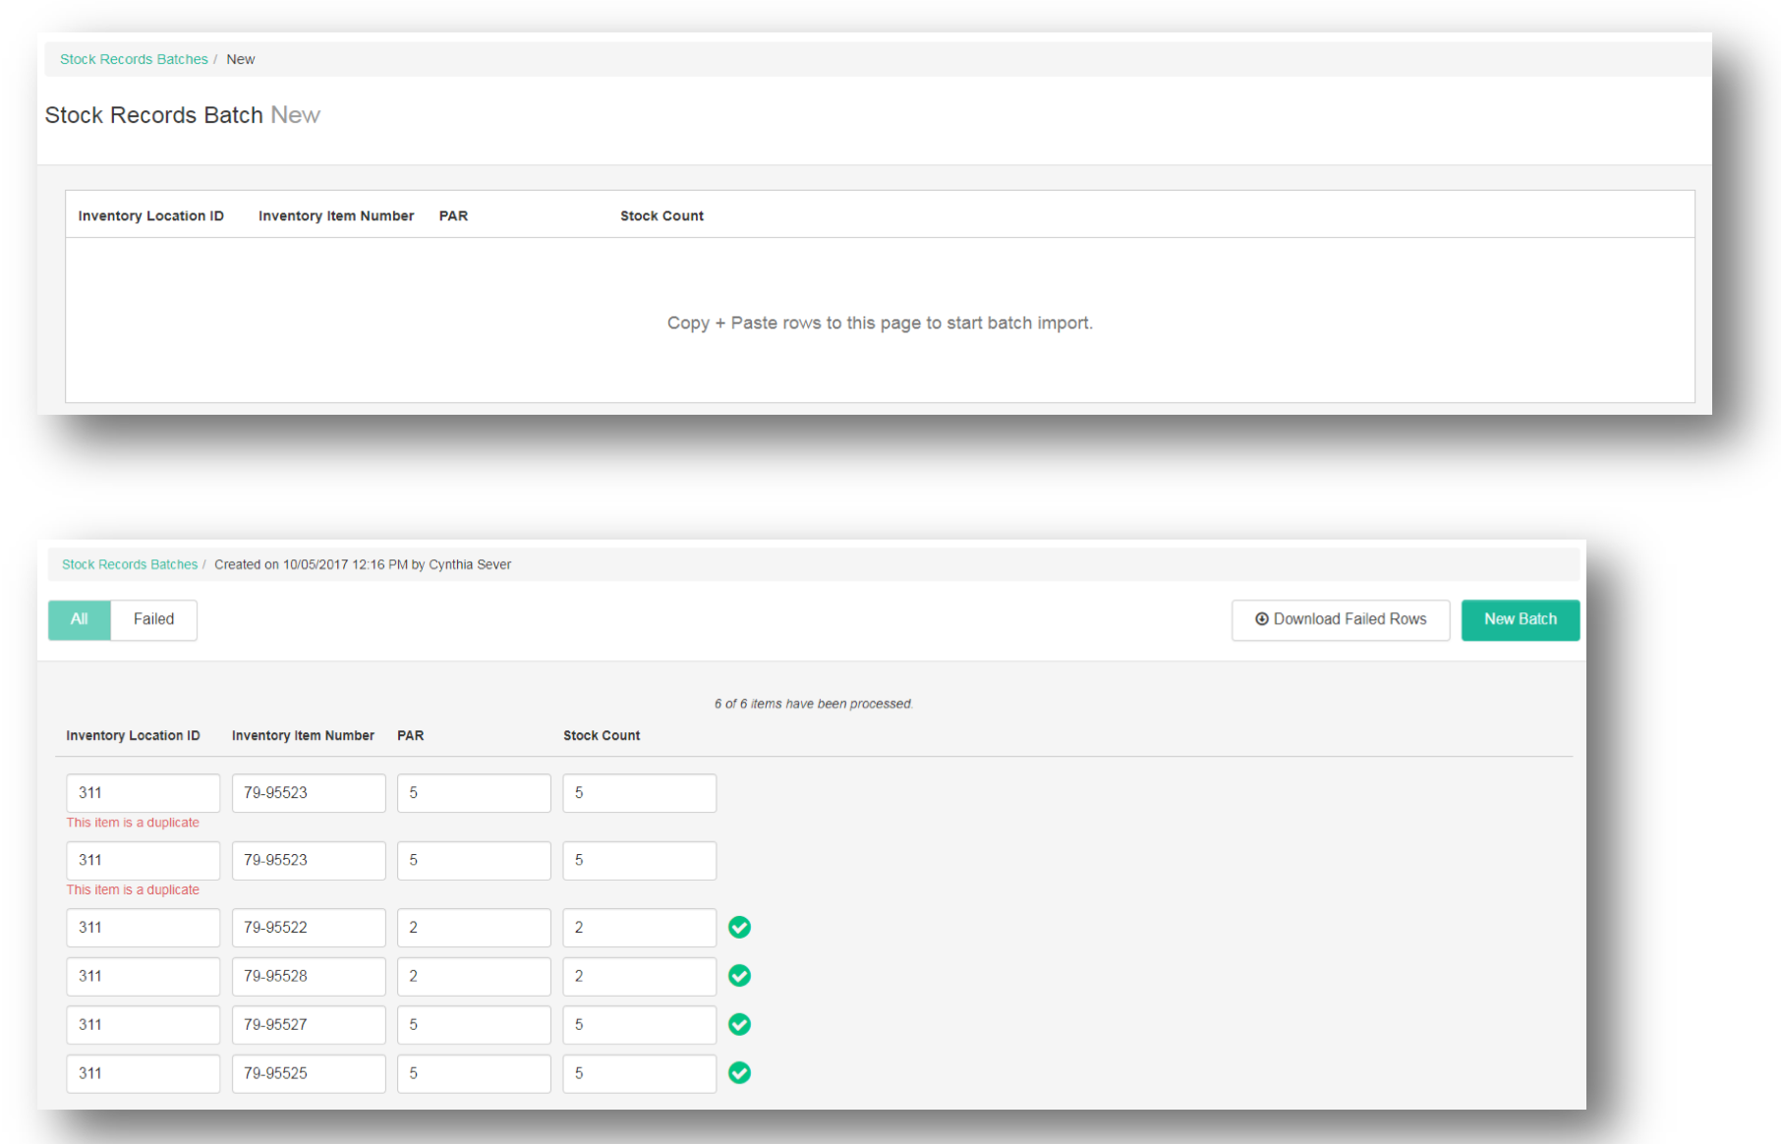Click the Inventory Location ID field of the last row
The width and height of the screenshot is (1781, 1144).
tap(143, 1073)
